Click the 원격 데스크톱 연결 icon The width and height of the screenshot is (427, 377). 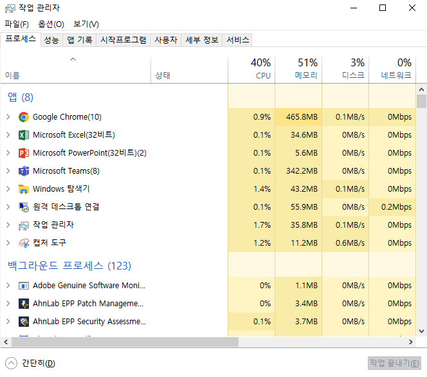(24, 207)
